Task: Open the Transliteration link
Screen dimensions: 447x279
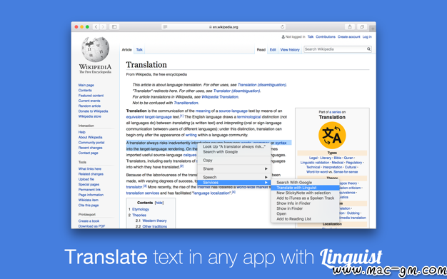Action: point(186,103)
